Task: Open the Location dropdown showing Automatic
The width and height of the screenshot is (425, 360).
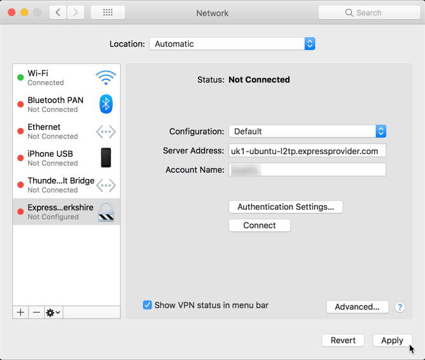Action: pos(232,43)
